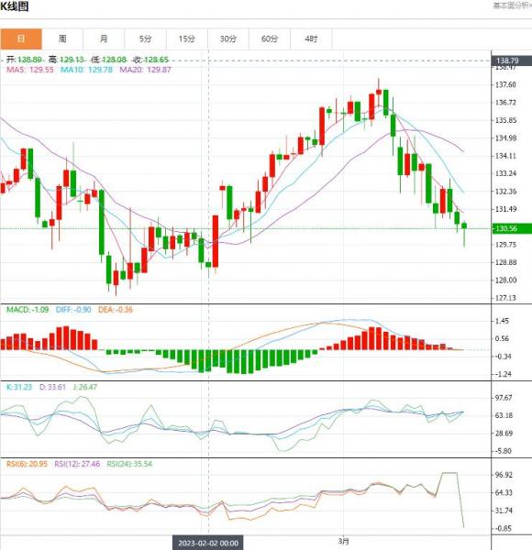Viewport: 532px width, 550px height.
Task: Click the 2023-02-02 00:00 date marker
Action: coord(208,543)
